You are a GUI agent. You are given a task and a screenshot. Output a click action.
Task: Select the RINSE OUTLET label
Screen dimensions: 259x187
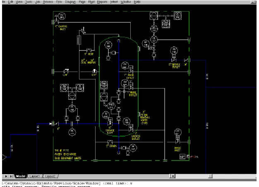[x=129, y=76]
